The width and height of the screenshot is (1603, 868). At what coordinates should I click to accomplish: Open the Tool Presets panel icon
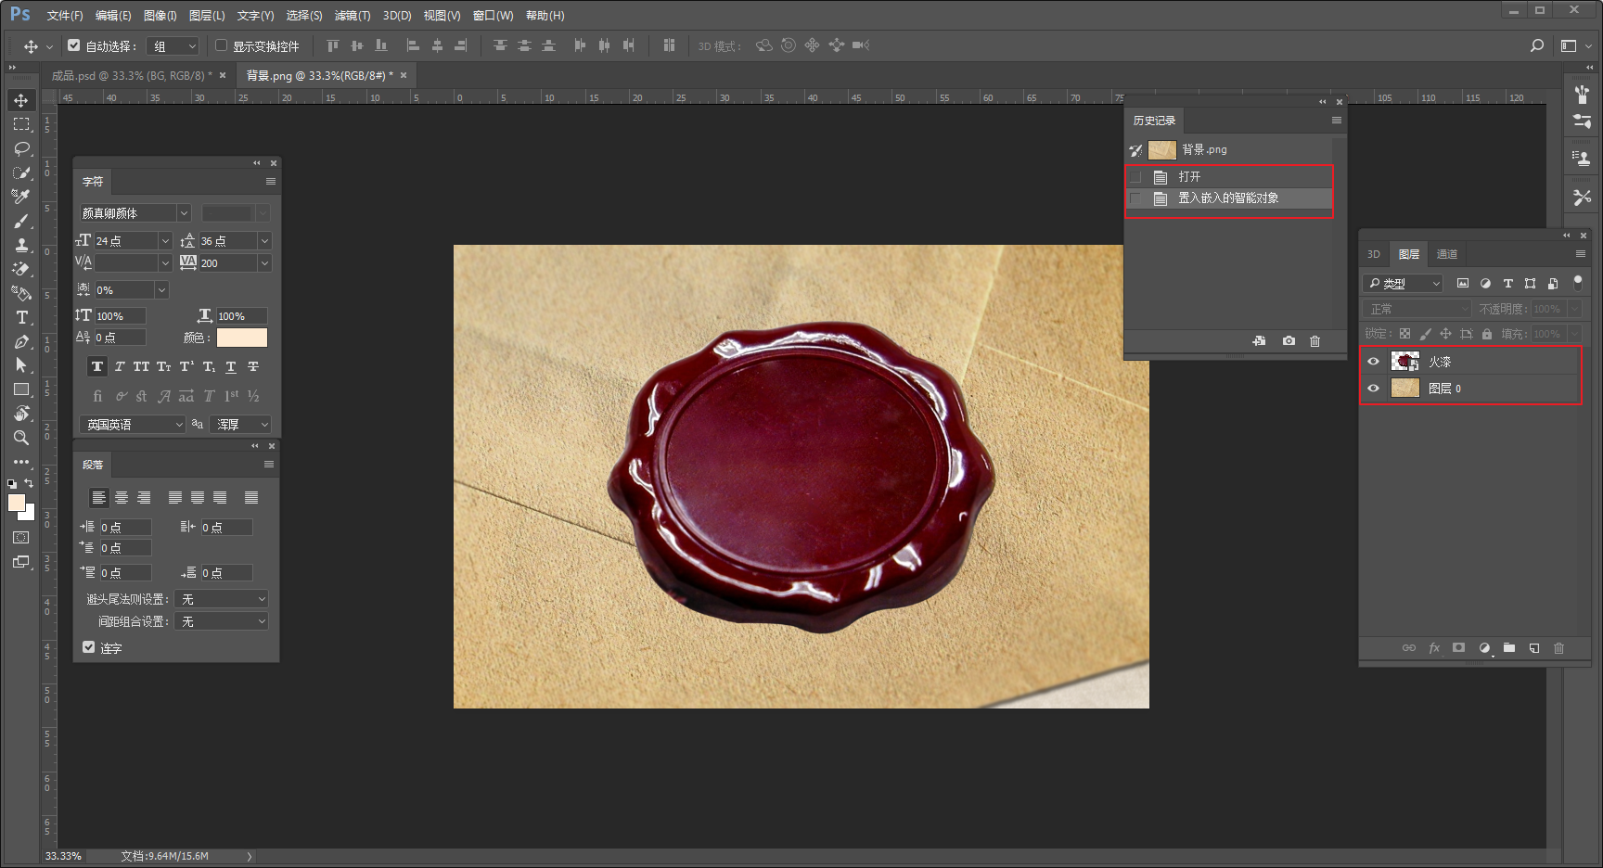[x=1582, y=197]
